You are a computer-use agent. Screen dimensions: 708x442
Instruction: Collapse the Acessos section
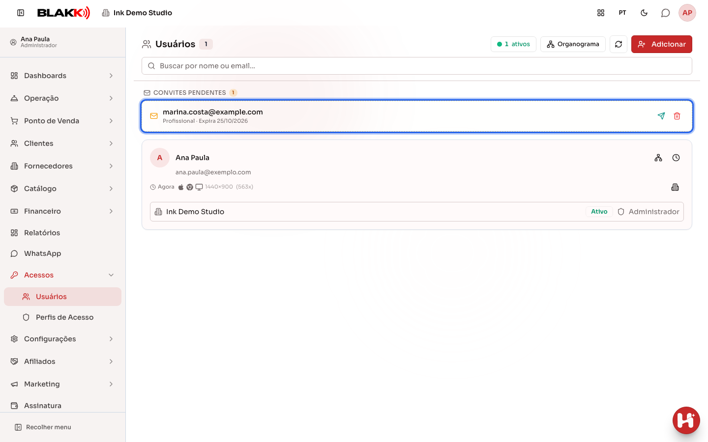62,275
